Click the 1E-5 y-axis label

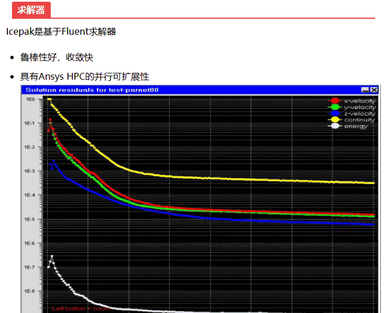(29, 219)
